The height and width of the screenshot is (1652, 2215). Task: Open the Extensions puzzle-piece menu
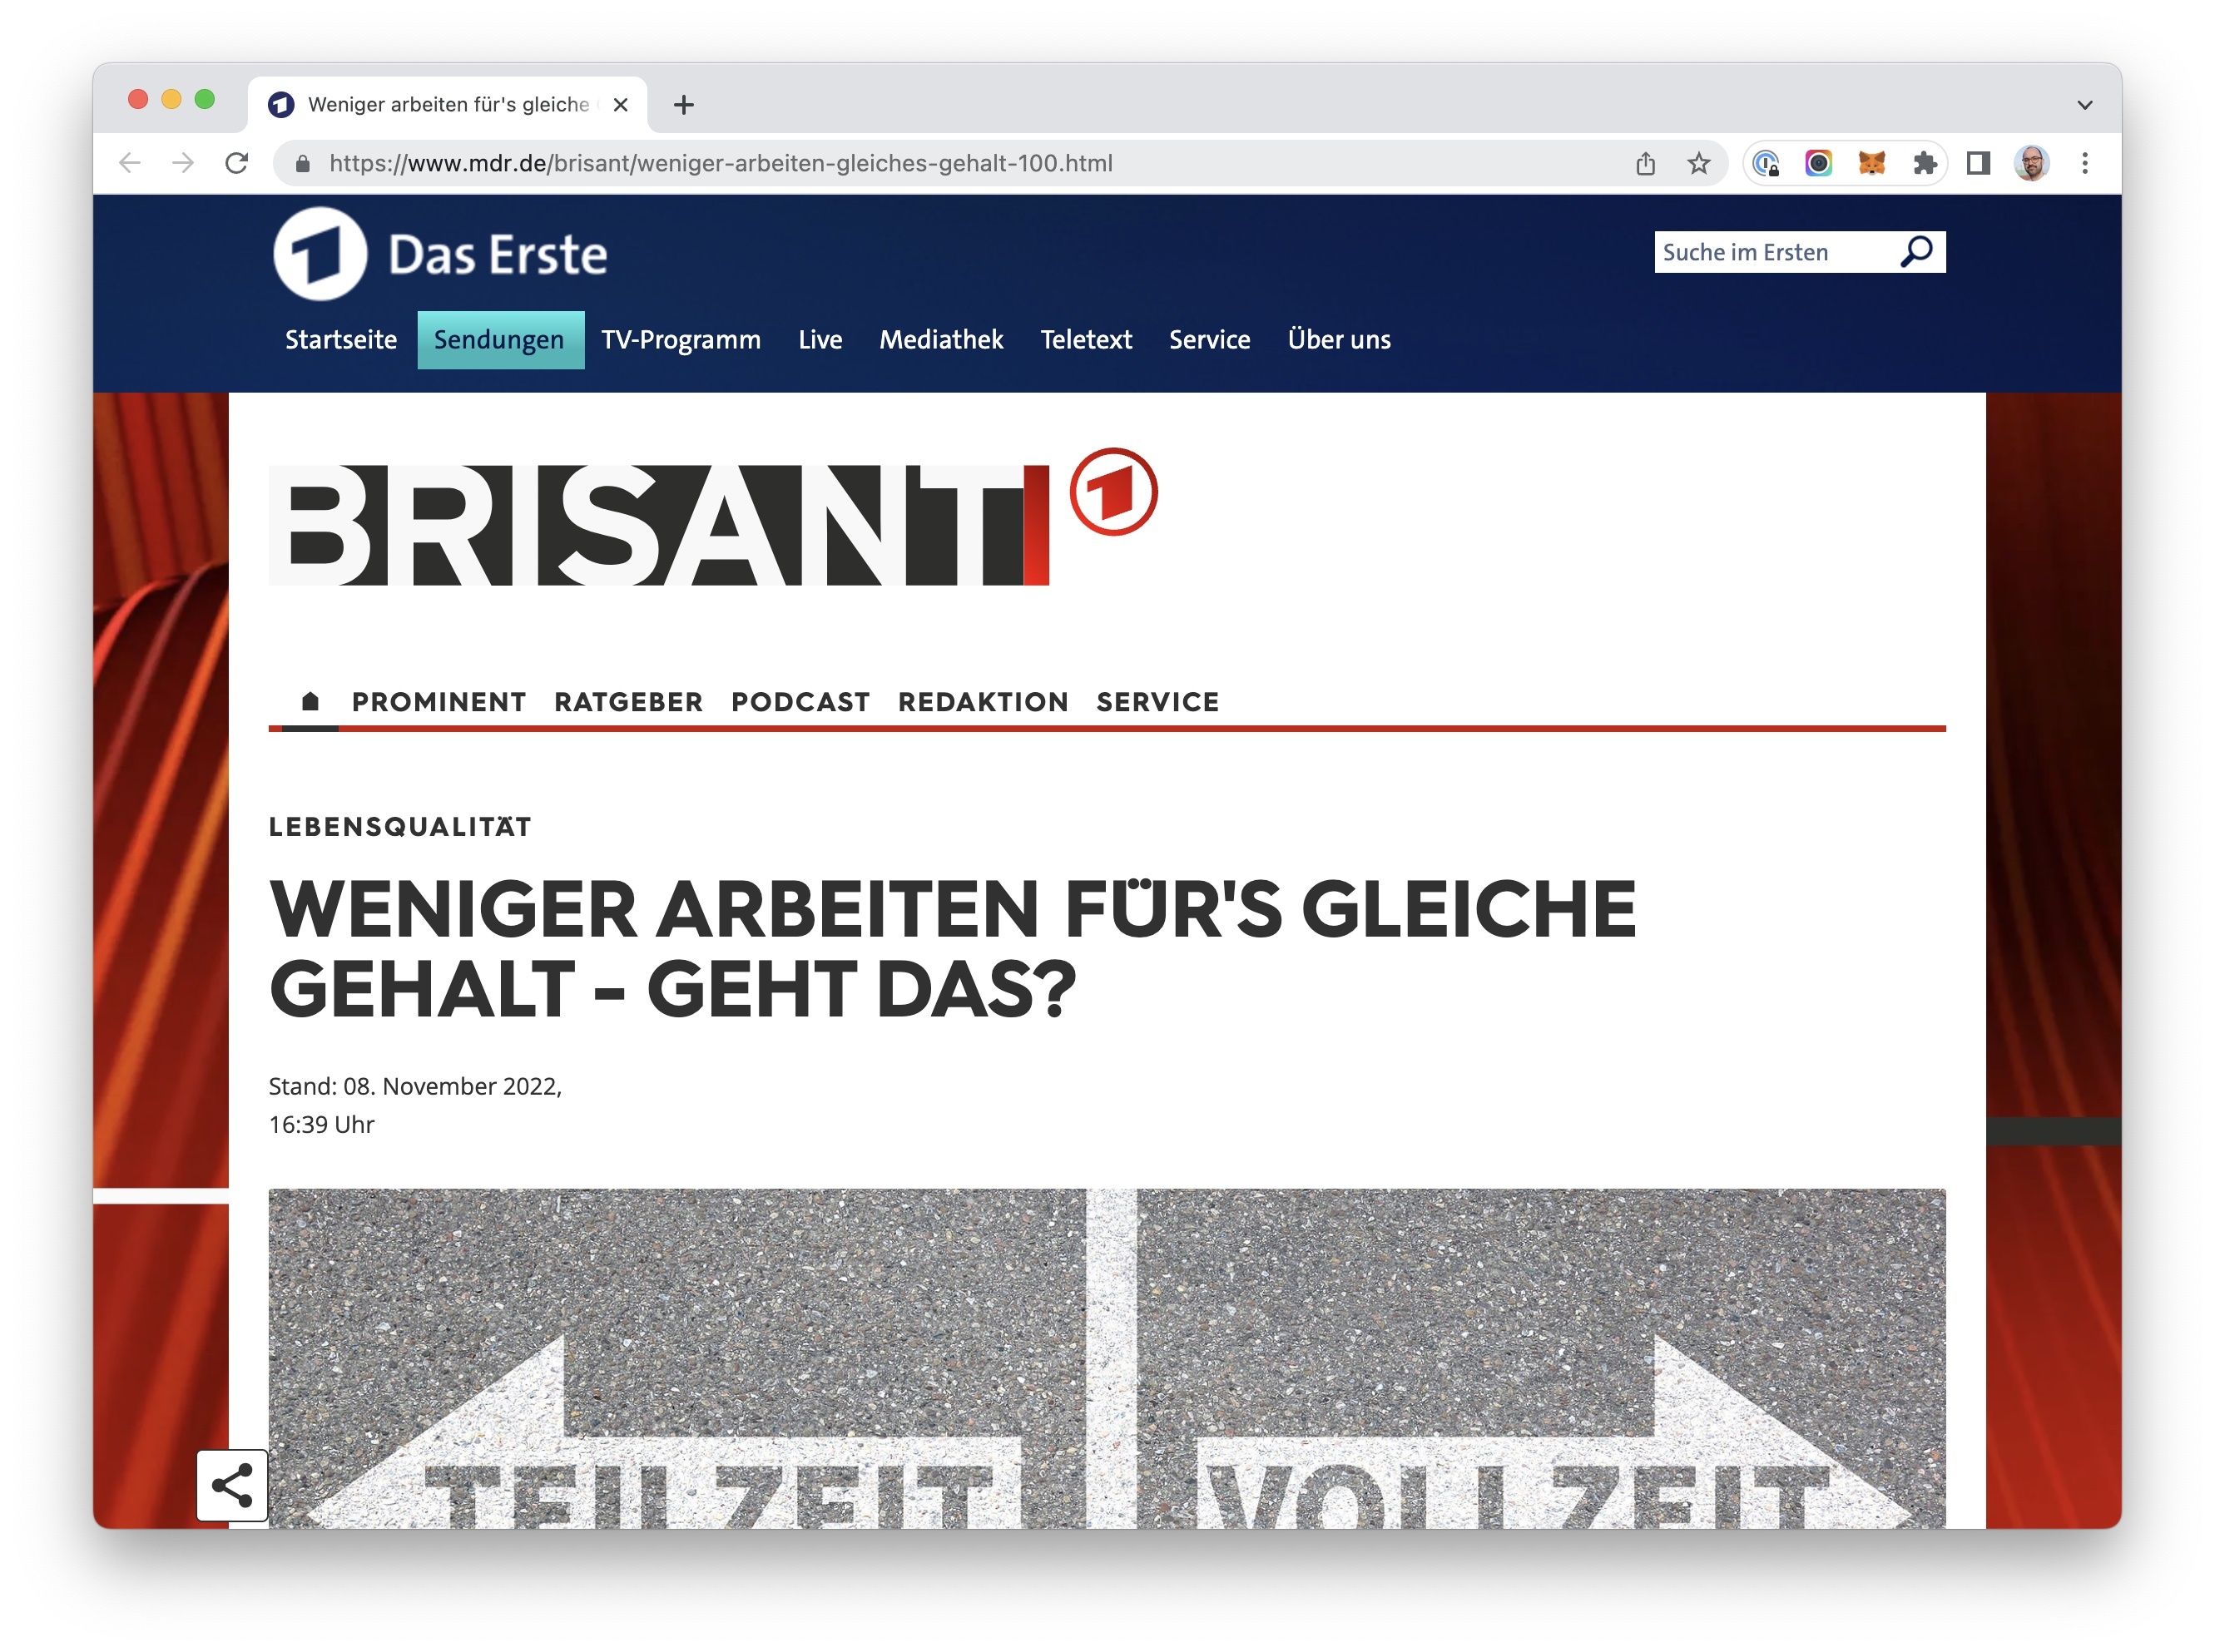tap(1923, 163)
